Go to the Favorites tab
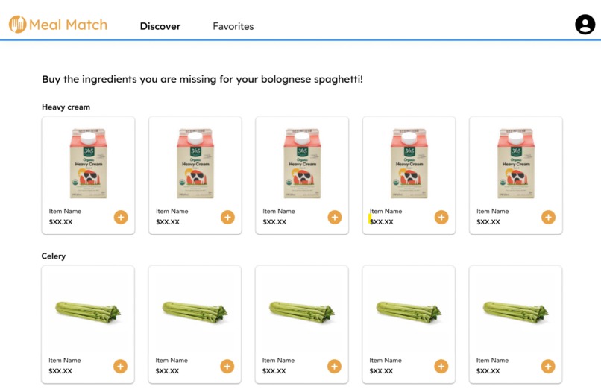Screen dimensions: 601x389 click(233, 26)
